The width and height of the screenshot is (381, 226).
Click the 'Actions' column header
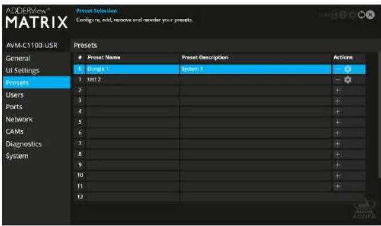click(x=343, y=57)
